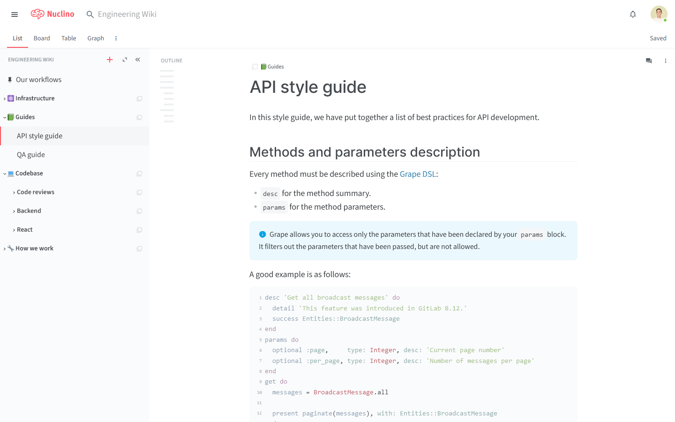The width and height of the screenshot is (675, 422).
Task: Click the Codebase laptop icon
Action: pos(11,173)
